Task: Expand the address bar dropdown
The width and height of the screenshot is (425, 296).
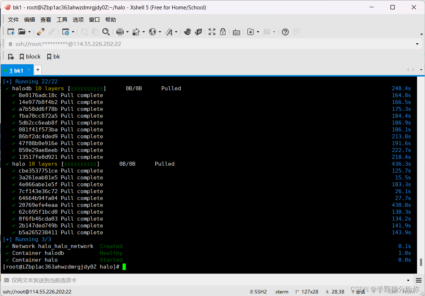Action: [417, 44]
